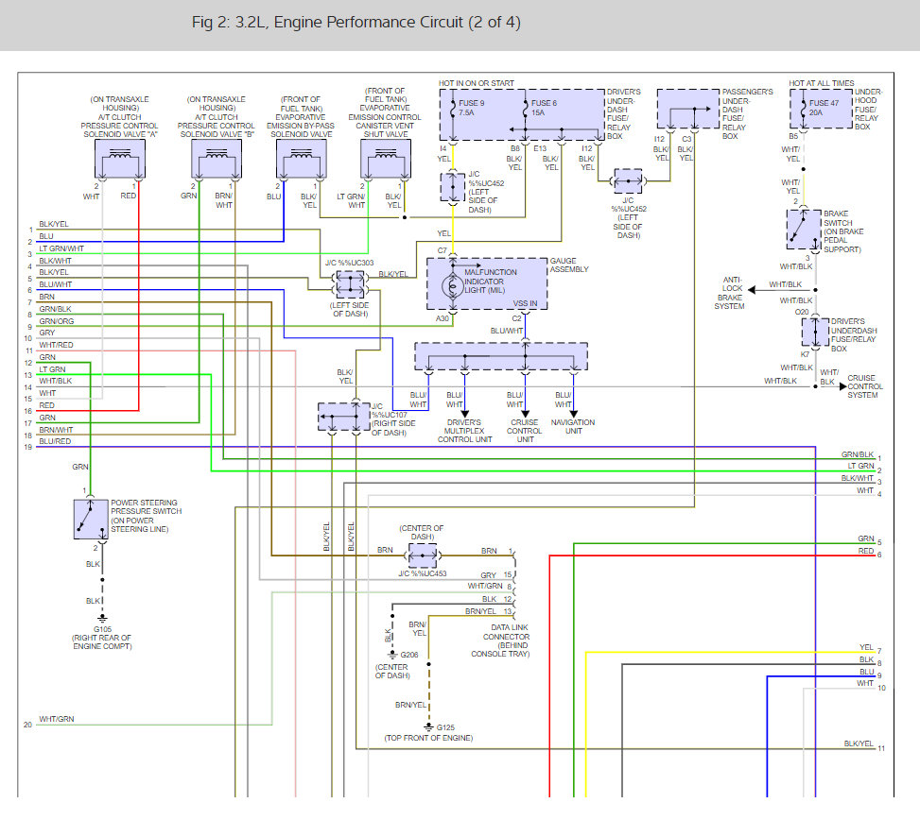
Task: Click the arrow pointing to Cruise Control System
Action: pyautogui.click(x=843, y=386)
